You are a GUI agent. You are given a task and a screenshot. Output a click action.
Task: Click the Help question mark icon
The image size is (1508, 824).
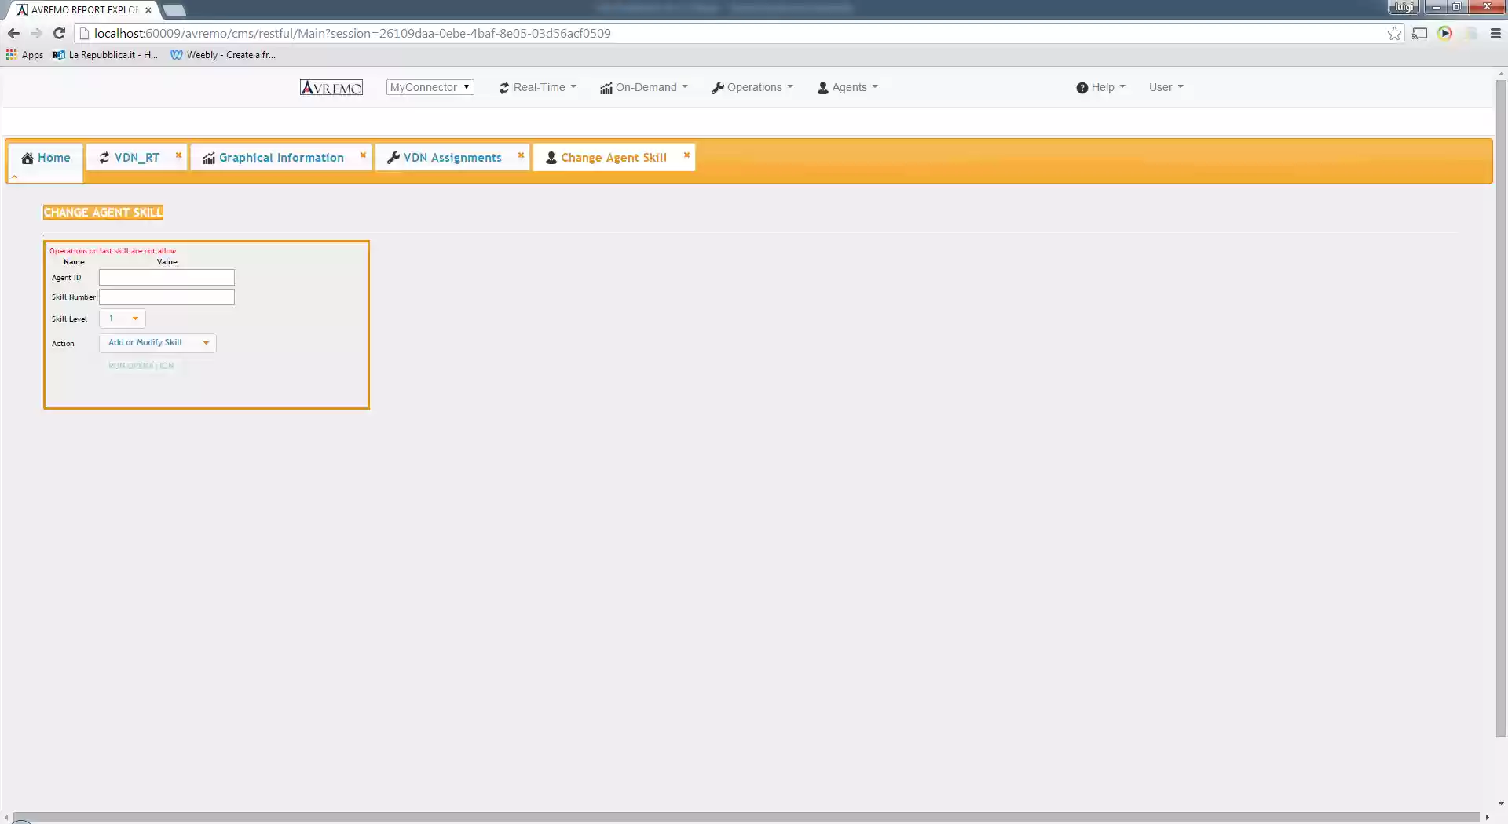(x=1082, y=87)
